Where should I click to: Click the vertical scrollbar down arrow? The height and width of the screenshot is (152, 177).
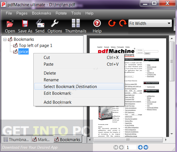(172, 134)
